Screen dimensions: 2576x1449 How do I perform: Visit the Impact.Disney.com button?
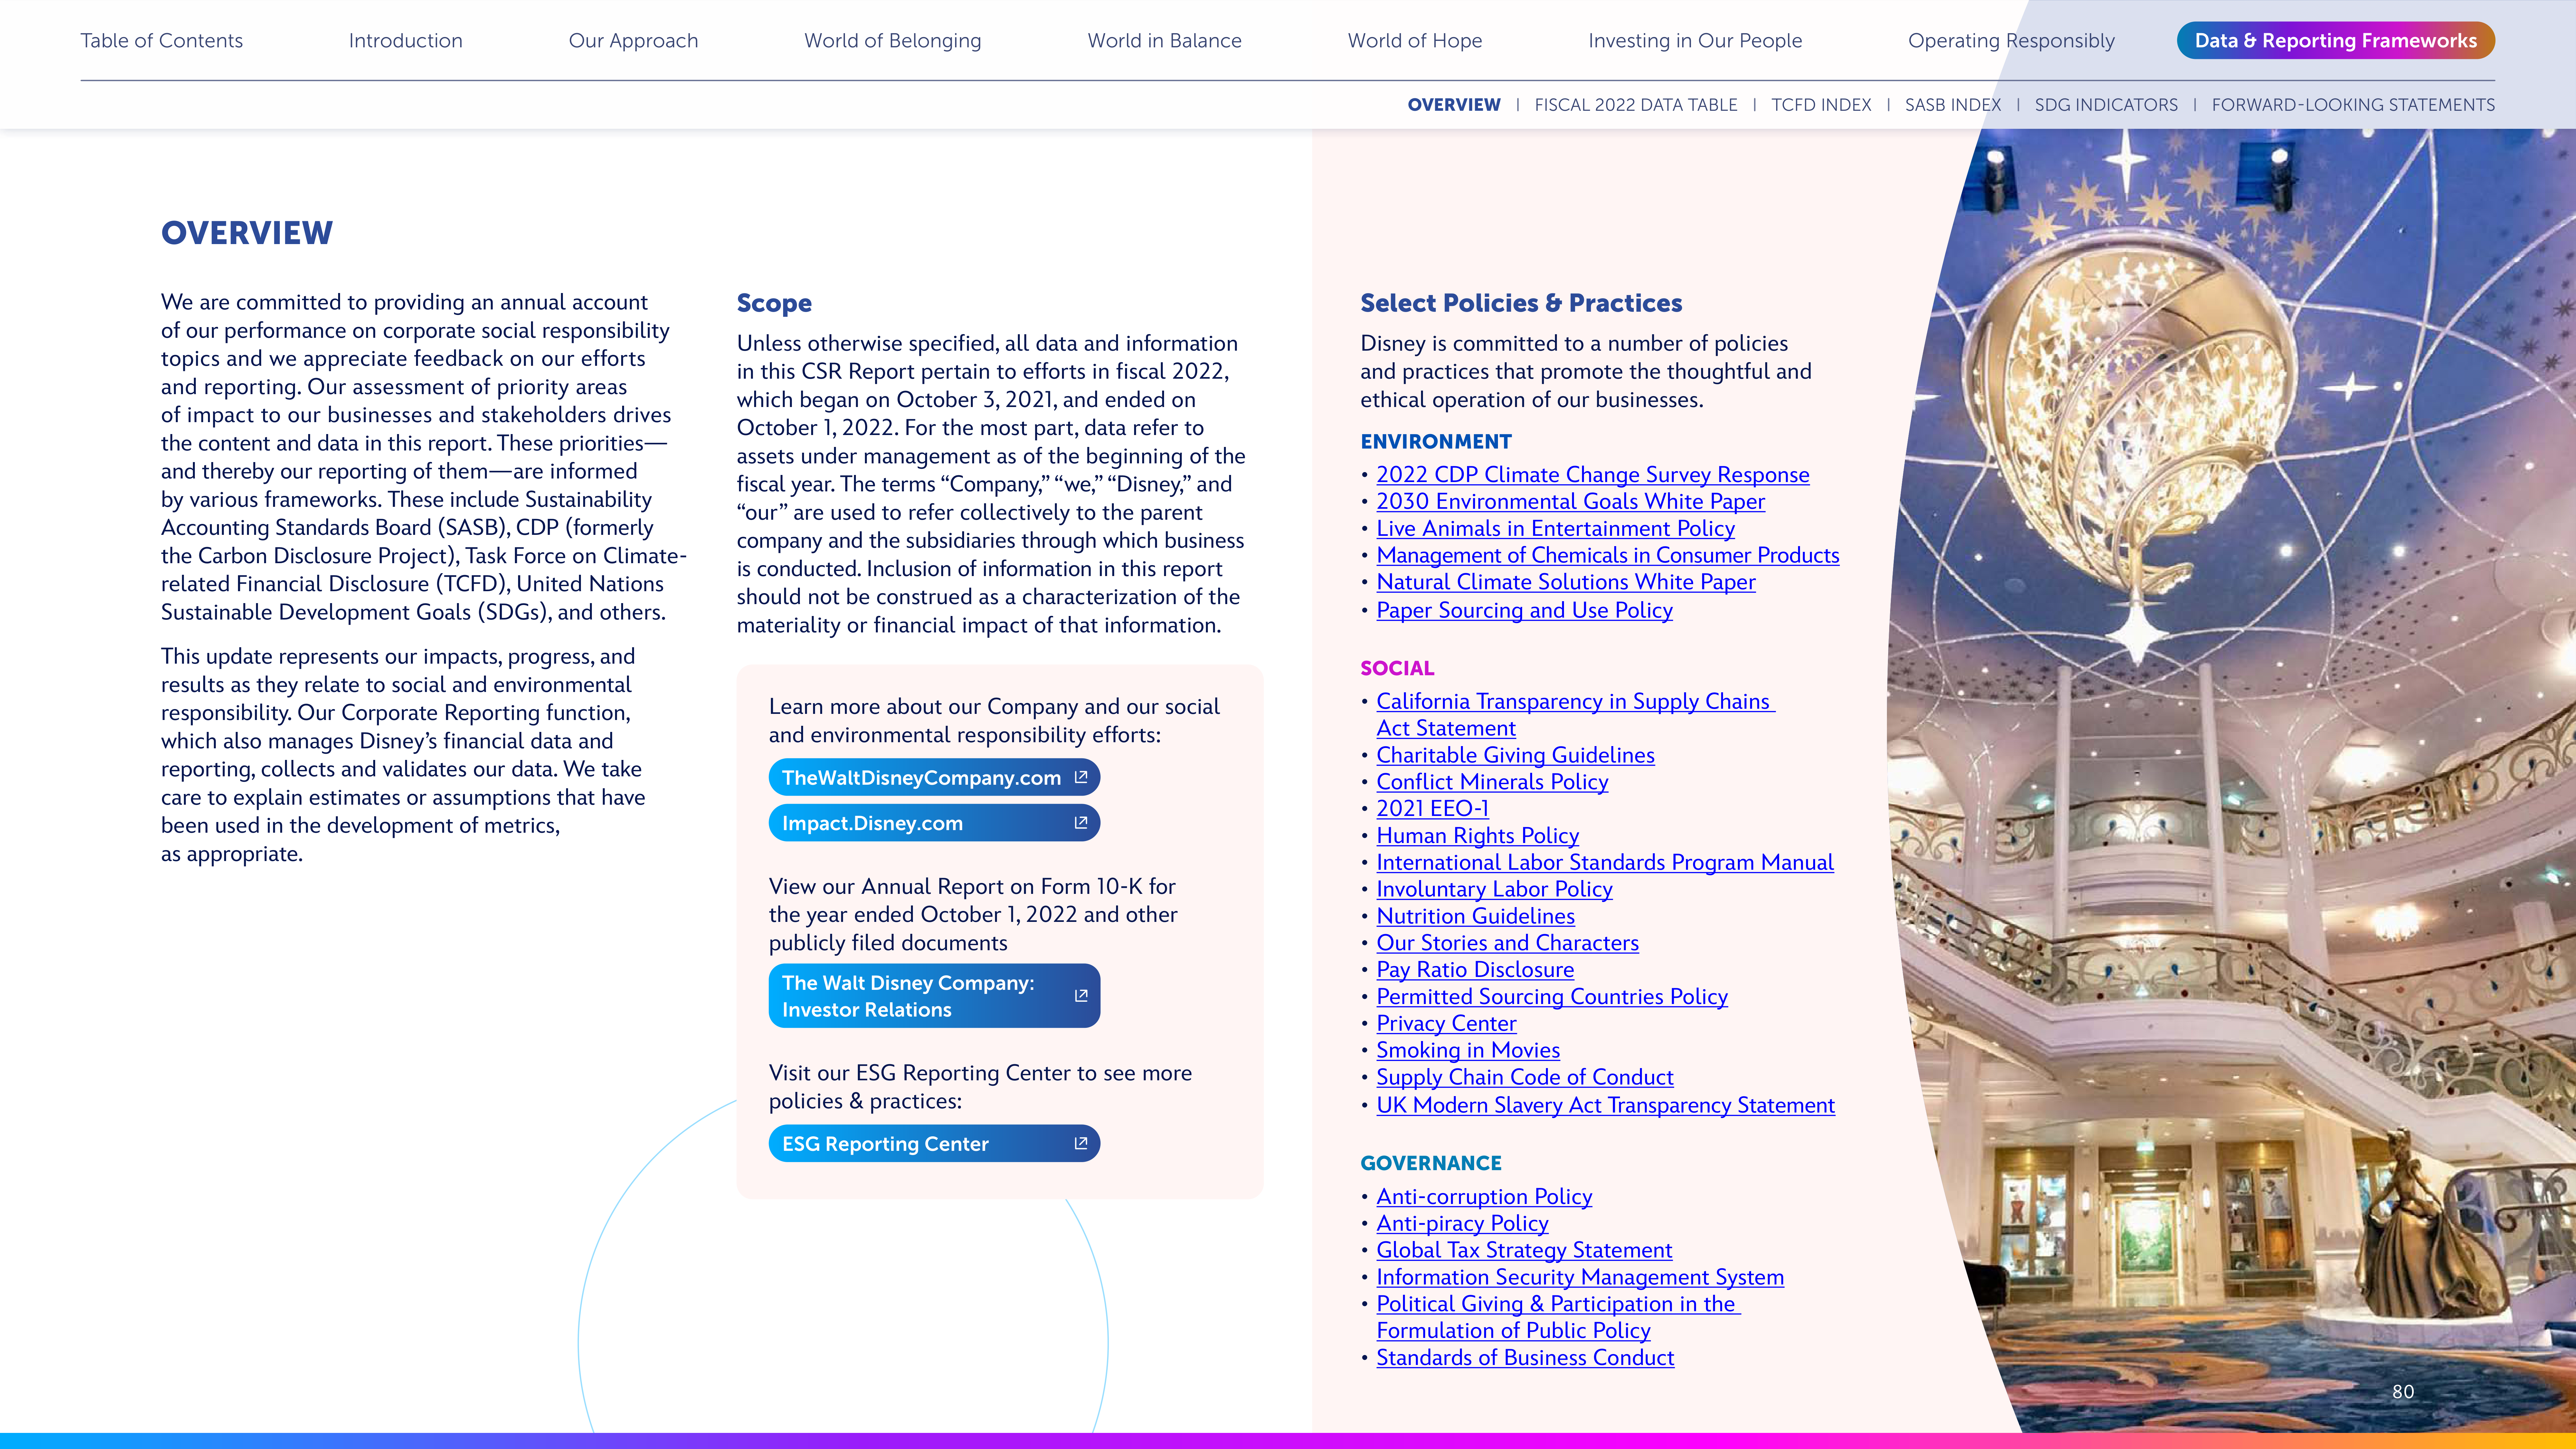point(934,823)
